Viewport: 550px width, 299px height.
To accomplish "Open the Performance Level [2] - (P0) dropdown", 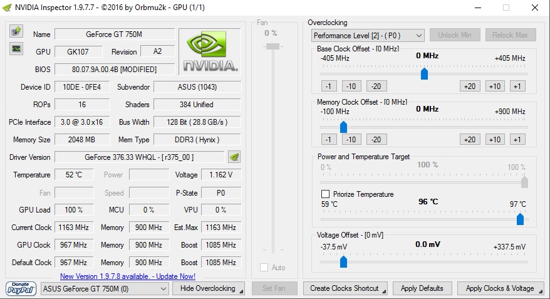I will coord(368,36).
